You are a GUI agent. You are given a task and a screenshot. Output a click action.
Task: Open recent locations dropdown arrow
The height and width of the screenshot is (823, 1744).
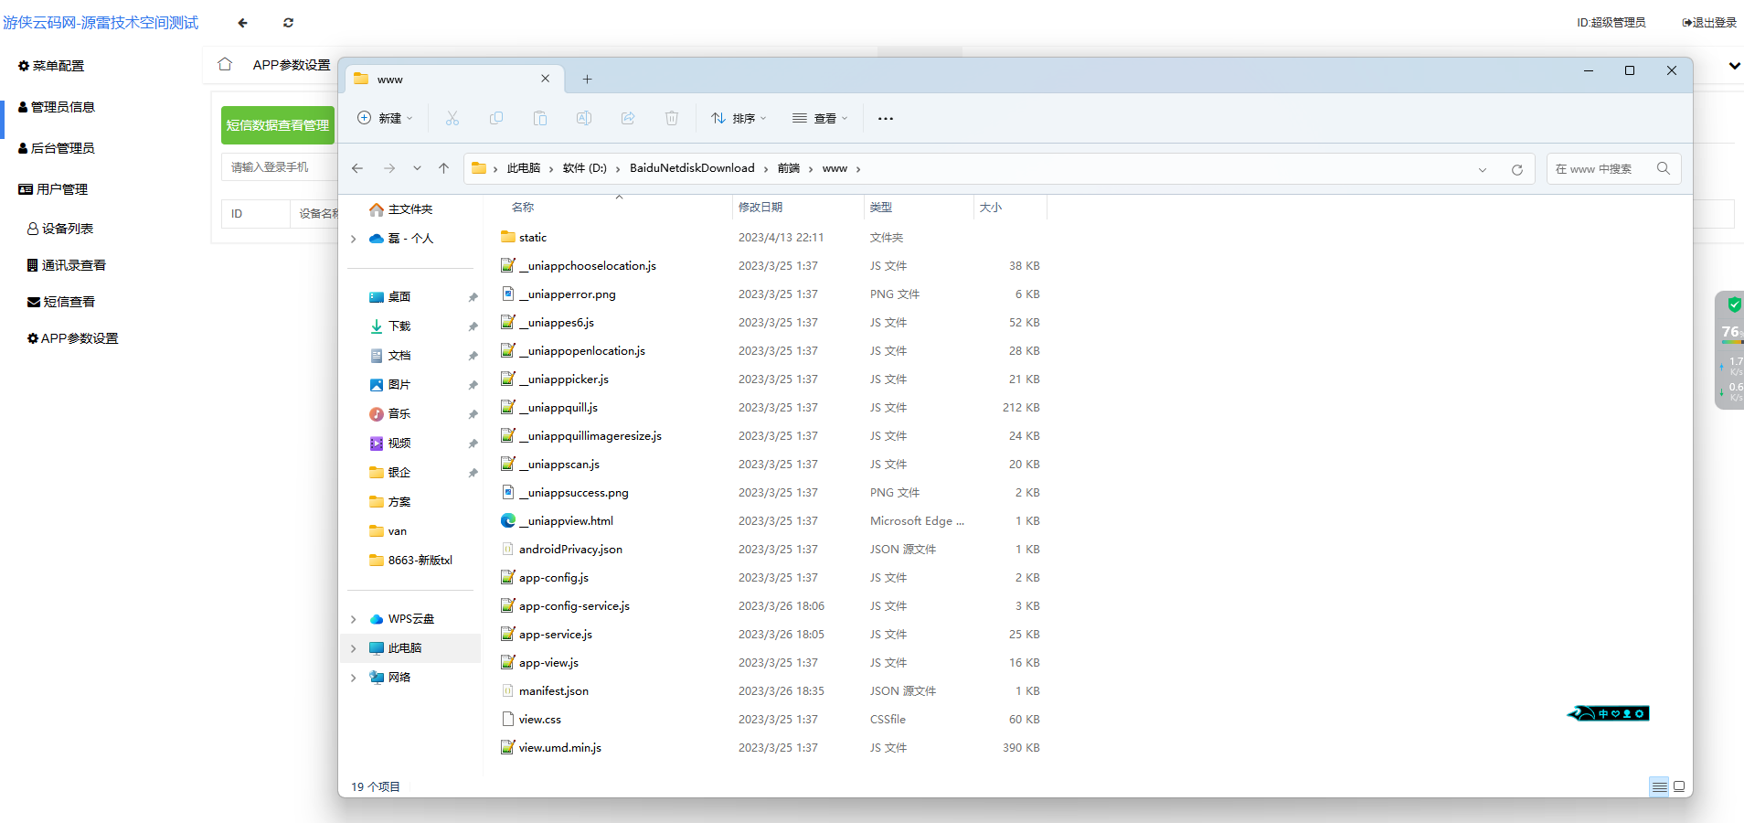pos(417,168)
